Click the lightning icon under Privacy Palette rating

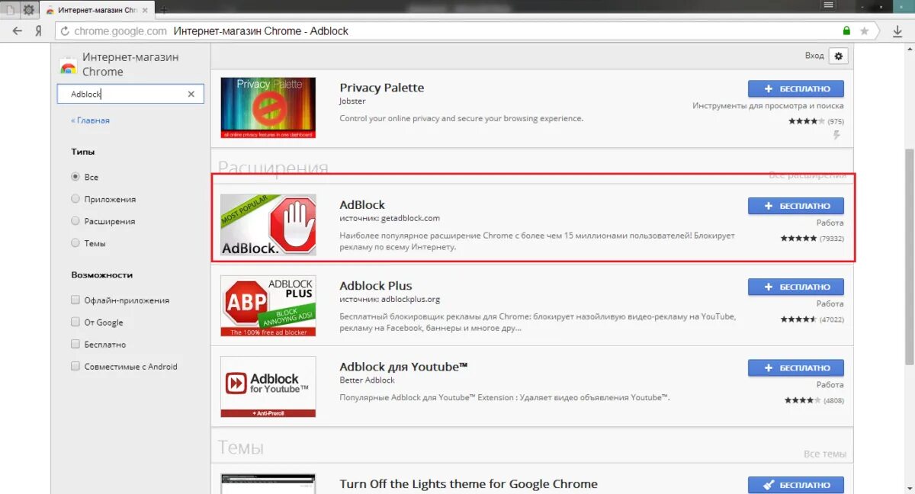click(836, 135)
